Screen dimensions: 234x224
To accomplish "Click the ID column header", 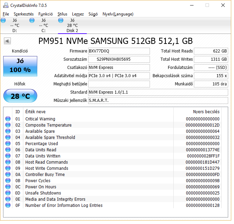I will click(17, 112).
